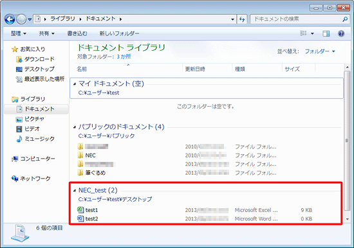Select the test2 Word file
The width and height of the screenshot is (354, 248).
coord(91,219)
